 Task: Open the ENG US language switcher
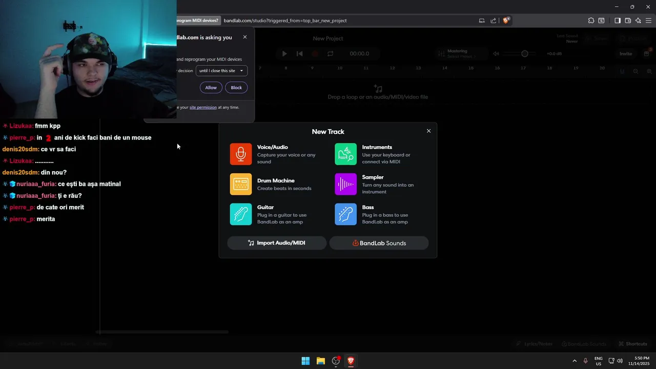point(599,361)
